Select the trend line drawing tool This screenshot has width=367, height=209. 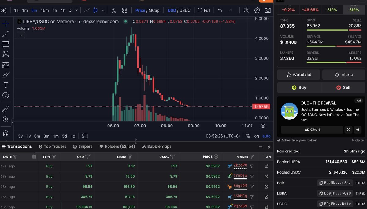(6, 34)
